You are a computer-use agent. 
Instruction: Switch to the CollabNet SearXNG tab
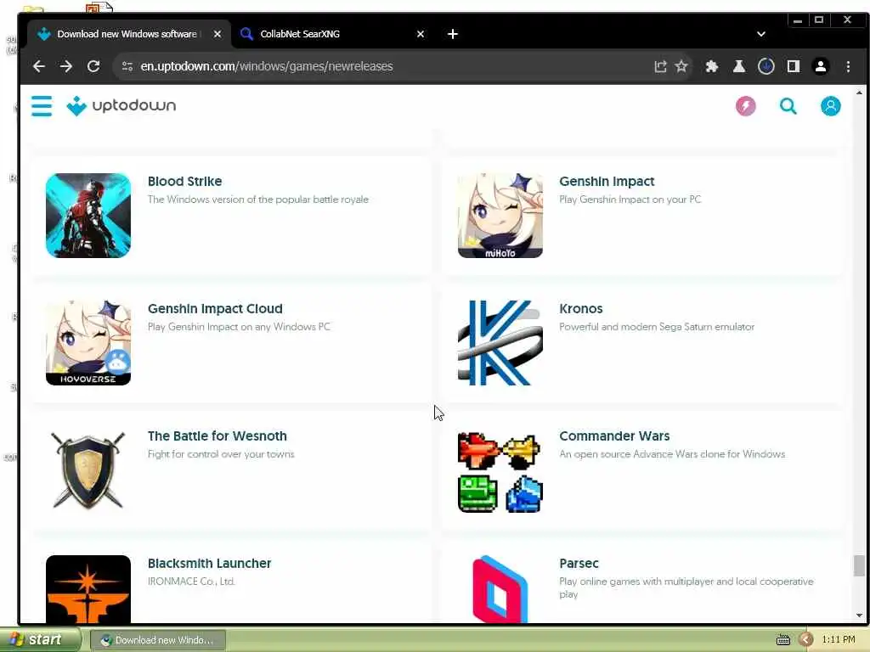pos(332,34)
